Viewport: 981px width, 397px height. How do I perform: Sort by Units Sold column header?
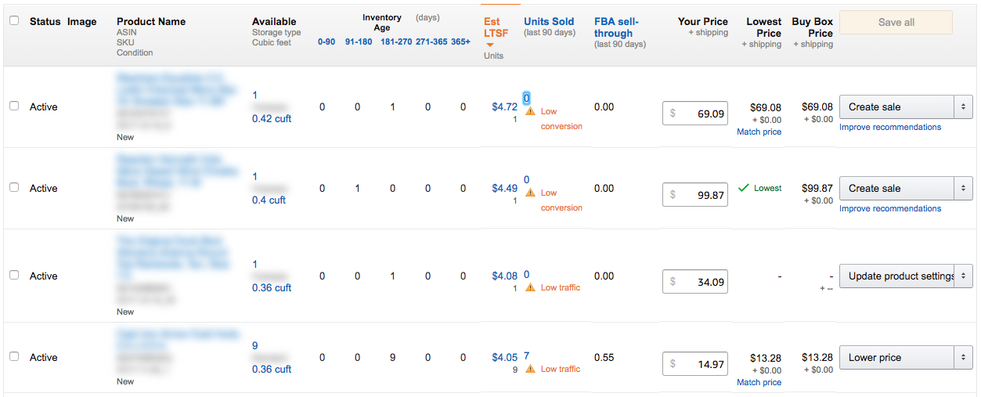[x=549, y=21]
